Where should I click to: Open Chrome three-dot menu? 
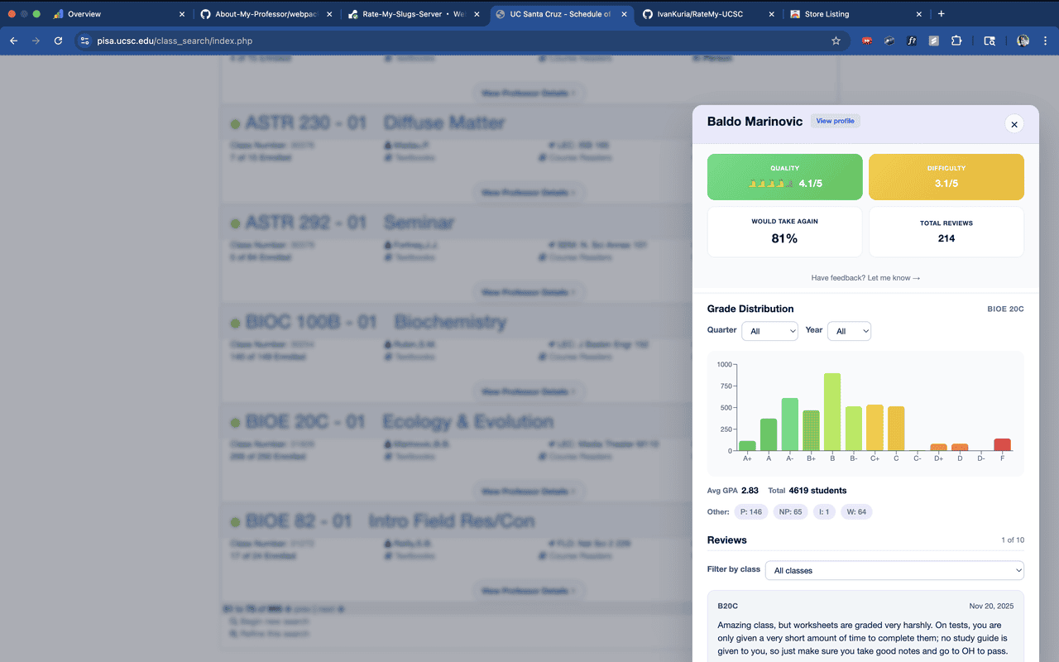(1045, 41)
